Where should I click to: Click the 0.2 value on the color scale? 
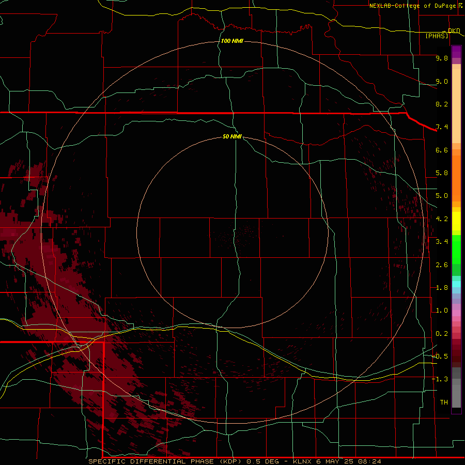click(442, 334)
